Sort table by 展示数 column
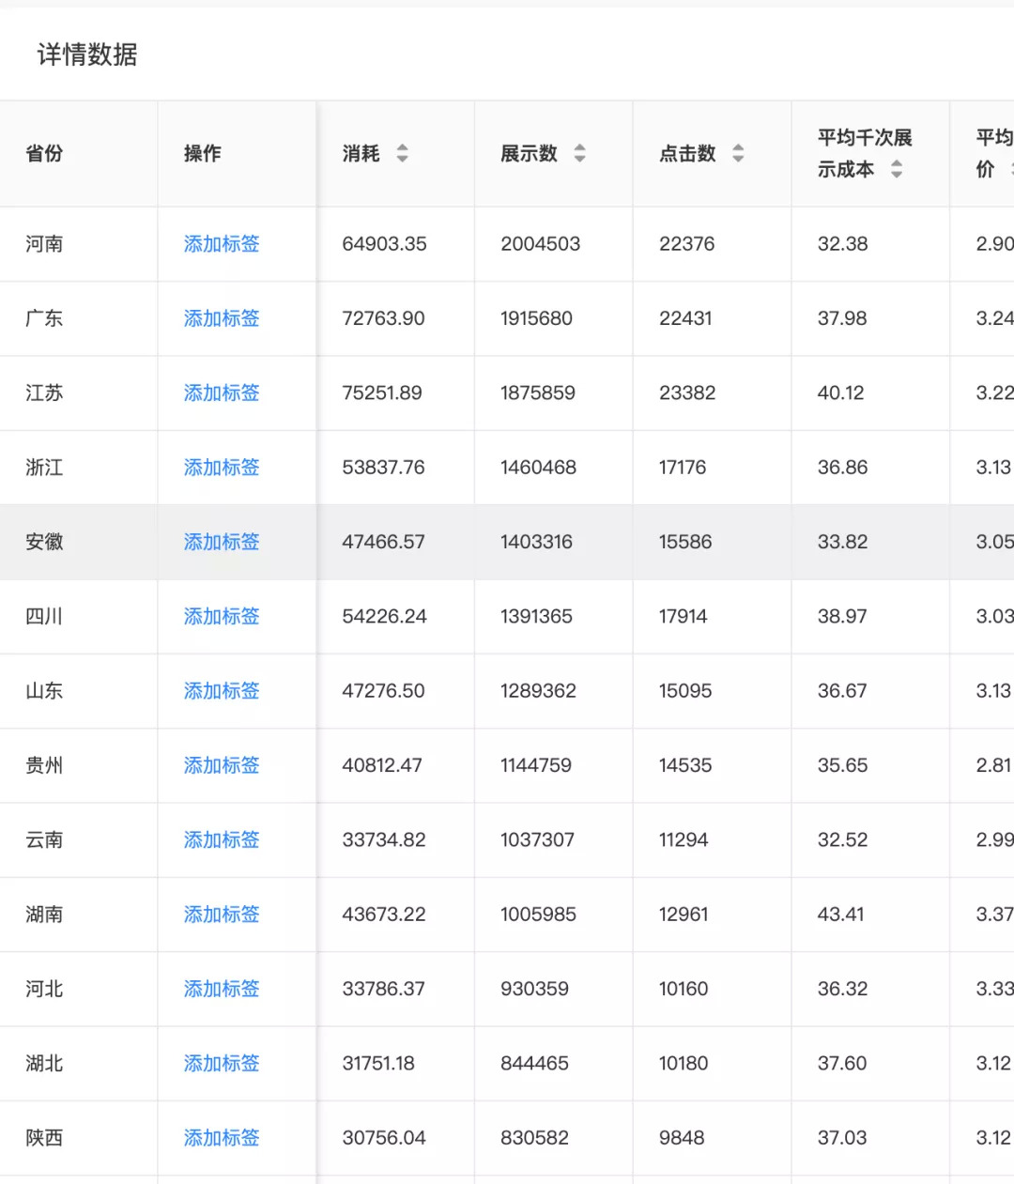 [x=579, y=153]
